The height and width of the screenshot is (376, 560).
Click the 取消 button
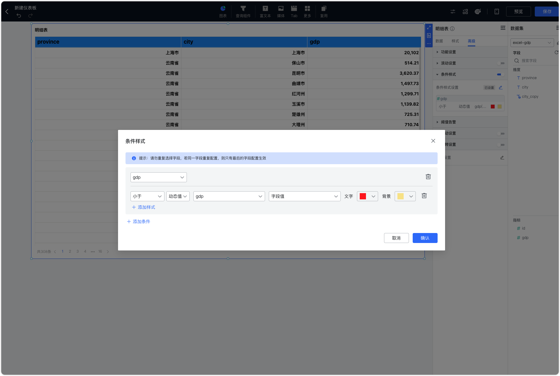click(396, 238)
